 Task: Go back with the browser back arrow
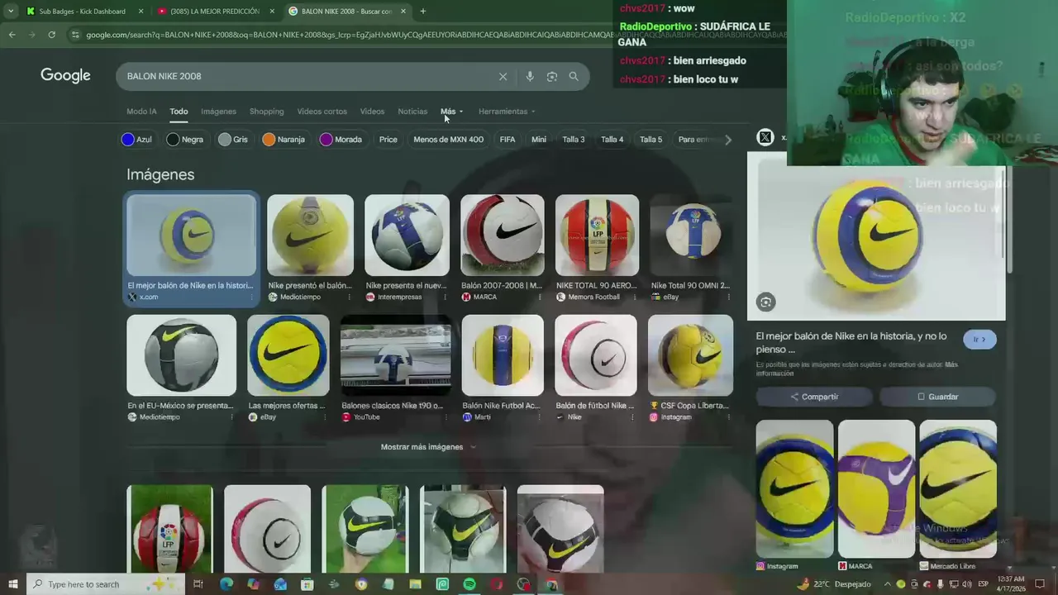pyautogui.click(x=12, y=35)
